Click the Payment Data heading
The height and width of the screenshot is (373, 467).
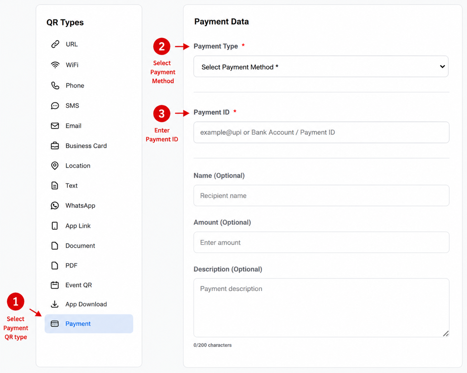coord(222,22)
